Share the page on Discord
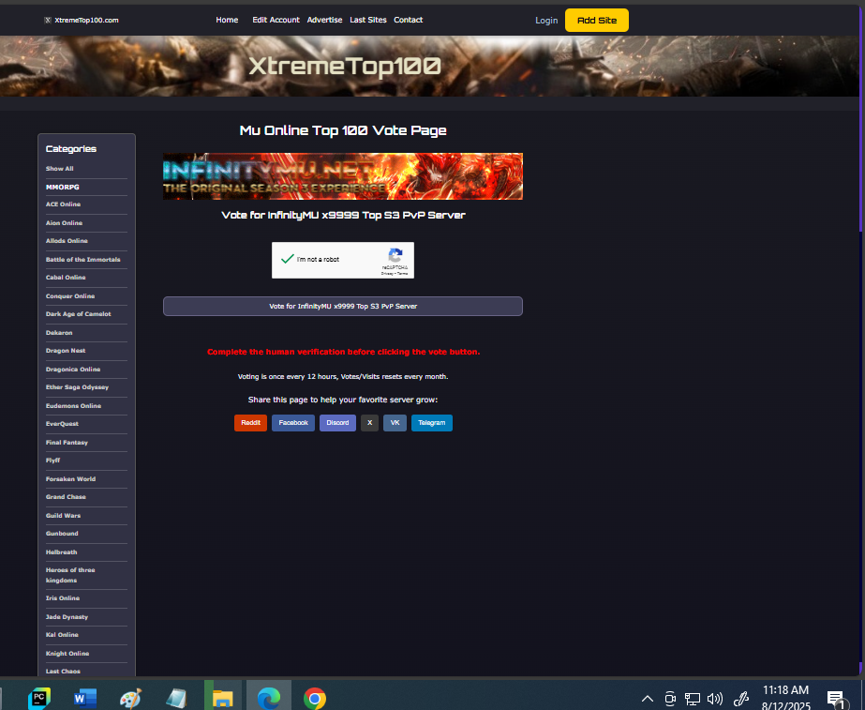 click(337, 423)
